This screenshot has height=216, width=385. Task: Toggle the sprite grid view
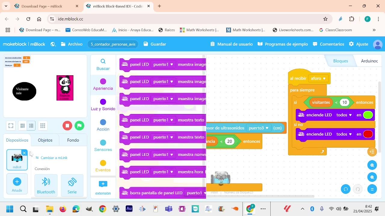(43, 126)
